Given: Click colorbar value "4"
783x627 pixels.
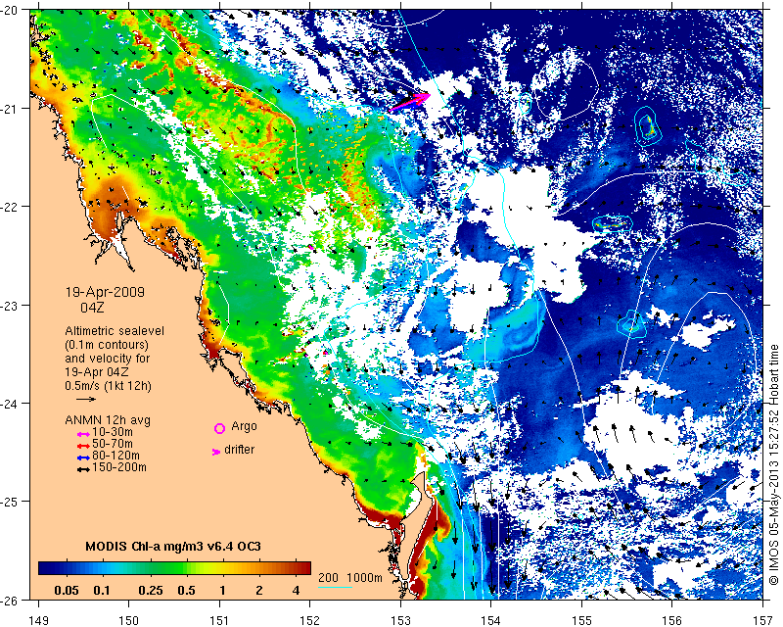Looking at the screenshot, I should [x=297, y=590].
